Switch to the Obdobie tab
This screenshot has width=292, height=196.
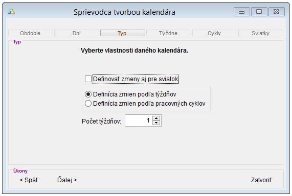31,33
